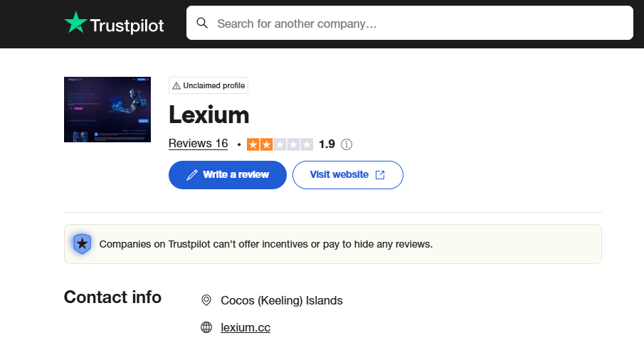Viewport: 644px width, 355px height.
Task: Focus the Search for another company field
Action: tap(420, 23)
